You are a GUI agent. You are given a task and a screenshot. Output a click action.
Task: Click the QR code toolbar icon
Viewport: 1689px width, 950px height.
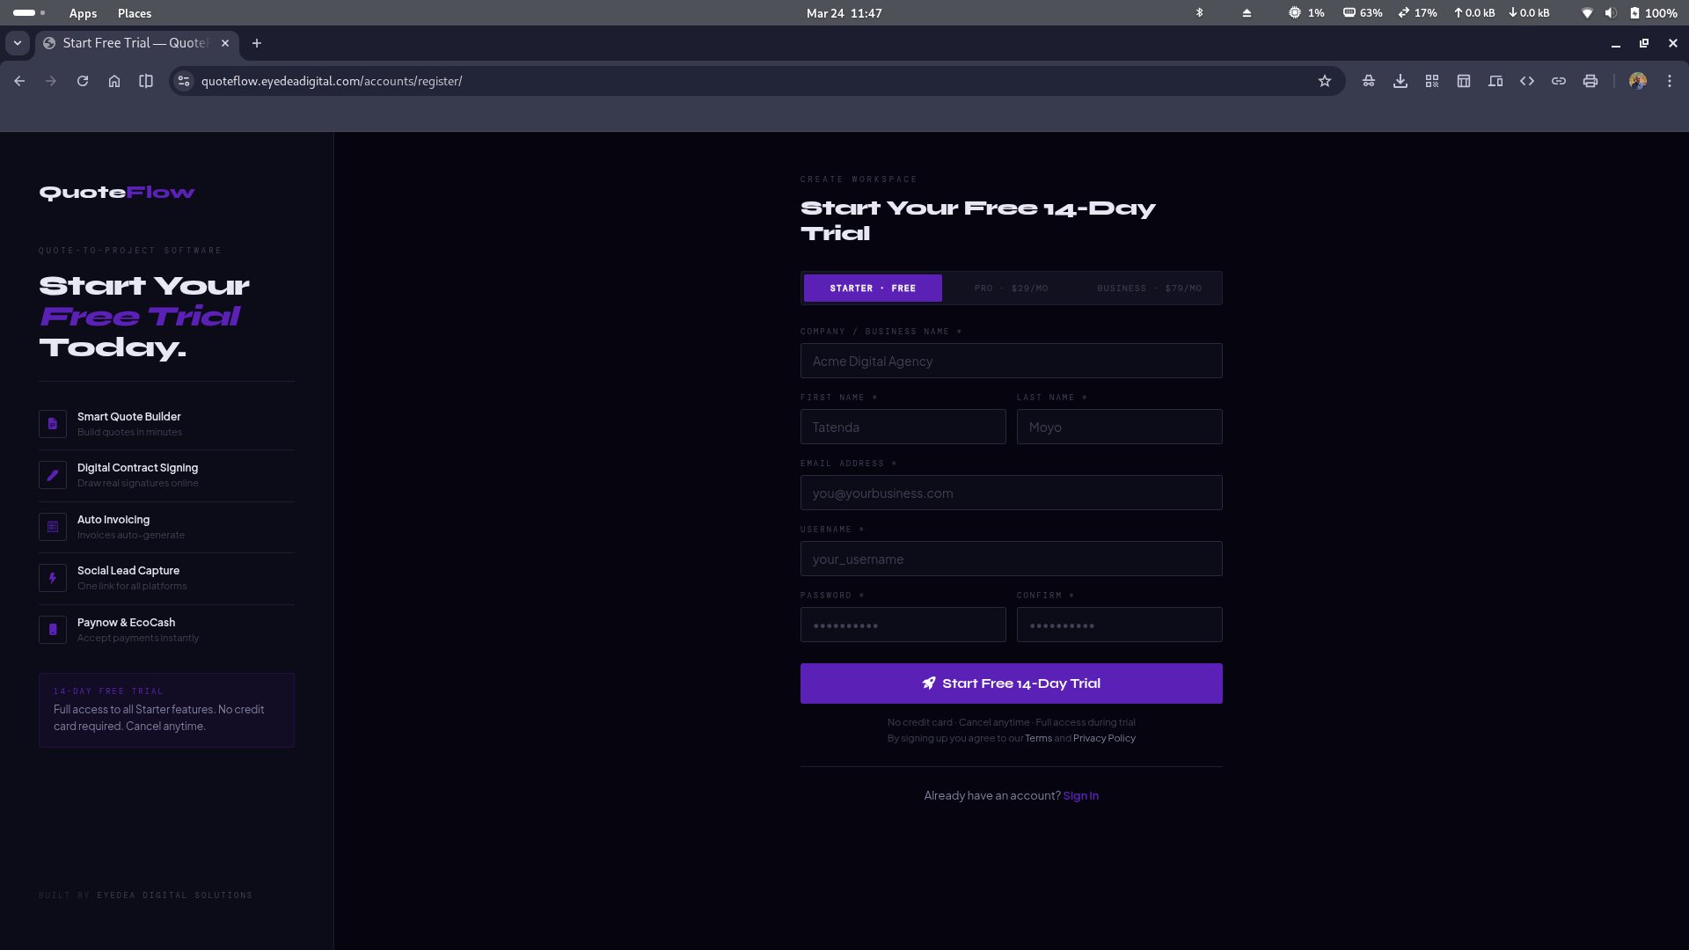1432,81
